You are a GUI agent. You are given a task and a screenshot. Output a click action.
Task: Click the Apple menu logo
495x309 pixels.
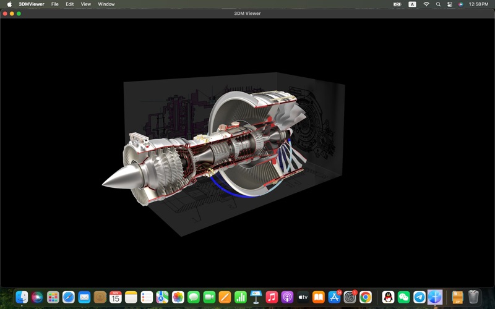9,4
